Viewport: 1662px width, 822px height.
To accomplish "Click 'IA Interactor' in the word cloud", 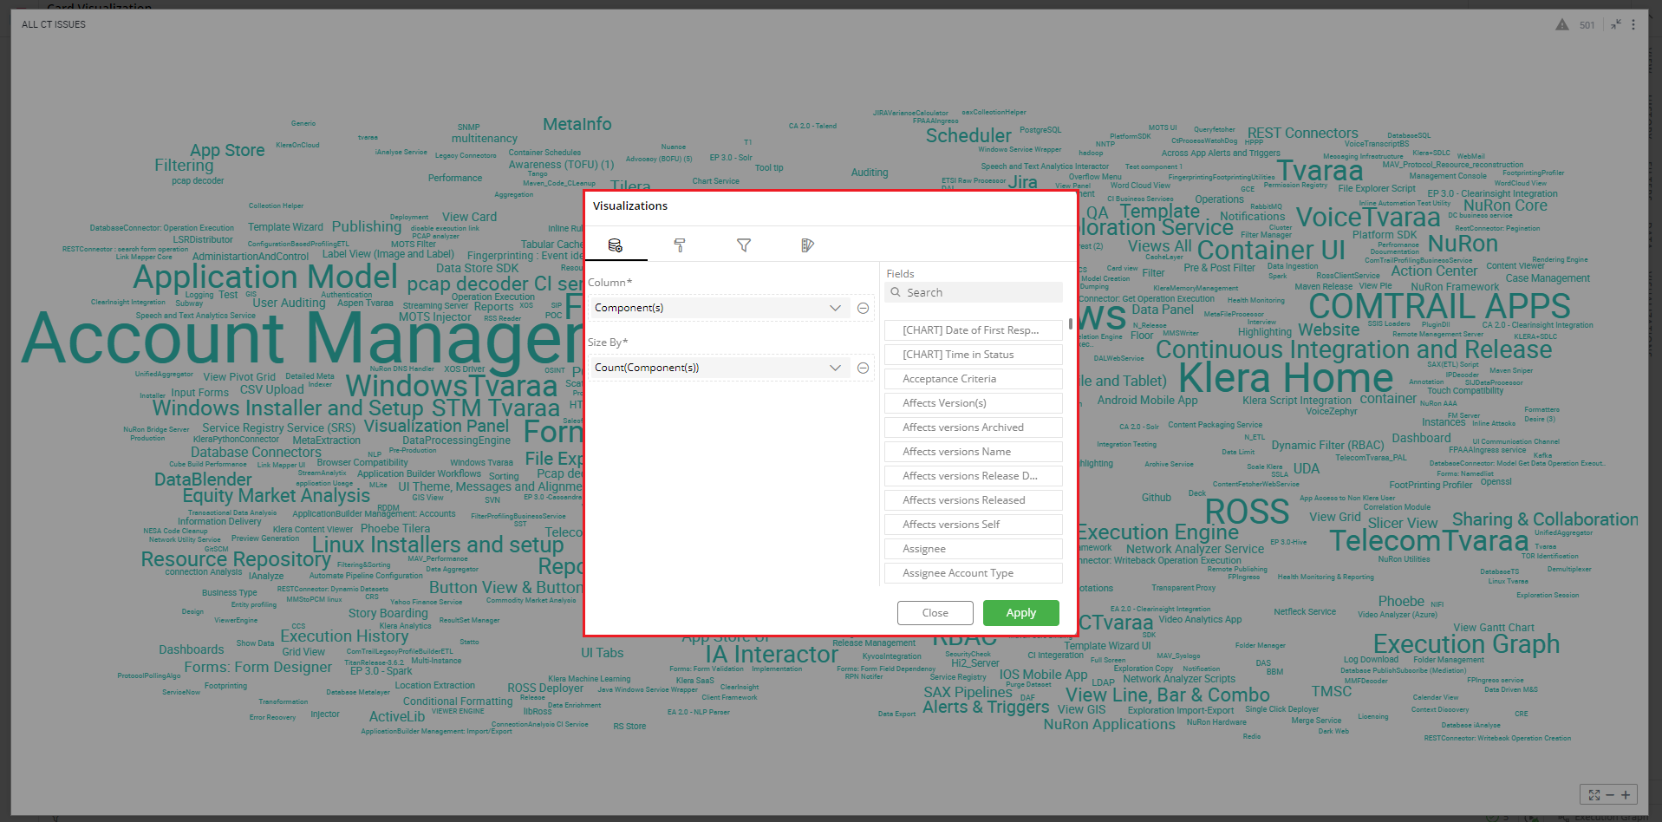I will (x=772, y=654).
